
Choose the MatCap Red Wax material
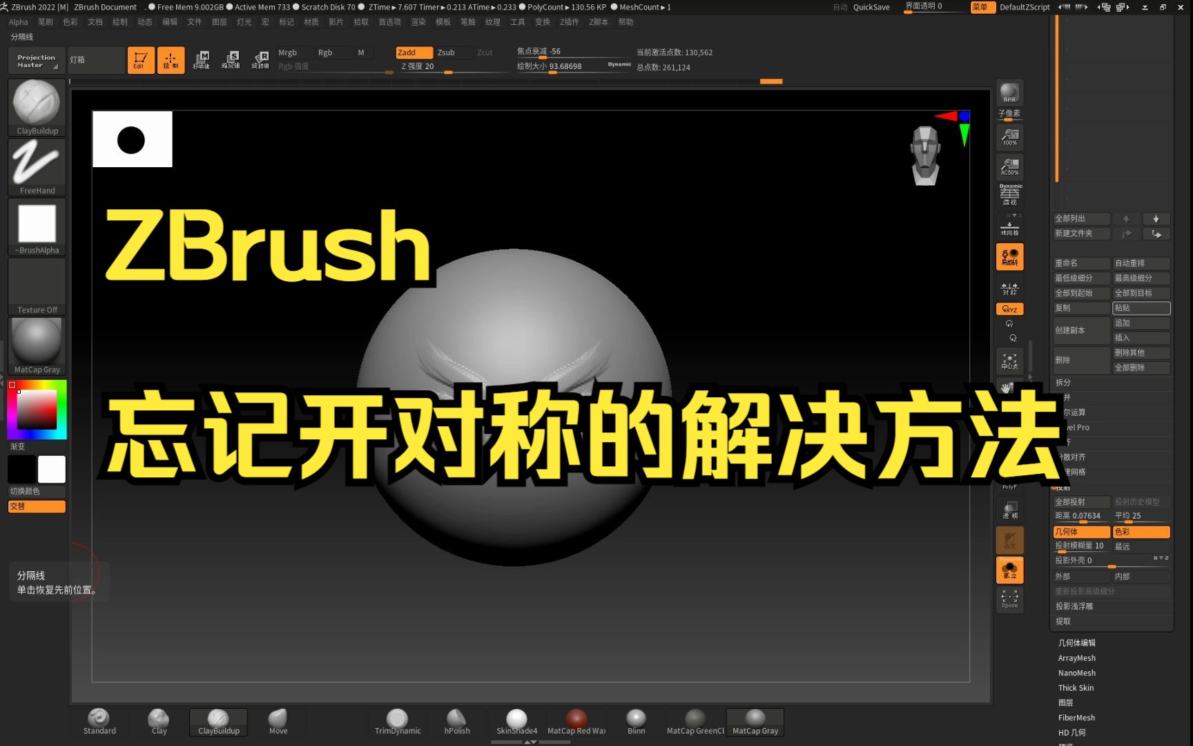click(576, 722)
